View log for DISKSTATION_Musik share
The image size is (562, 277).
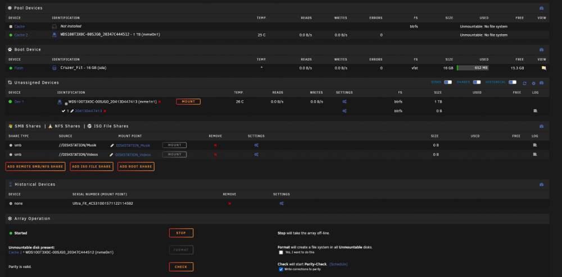click(535, 145)
